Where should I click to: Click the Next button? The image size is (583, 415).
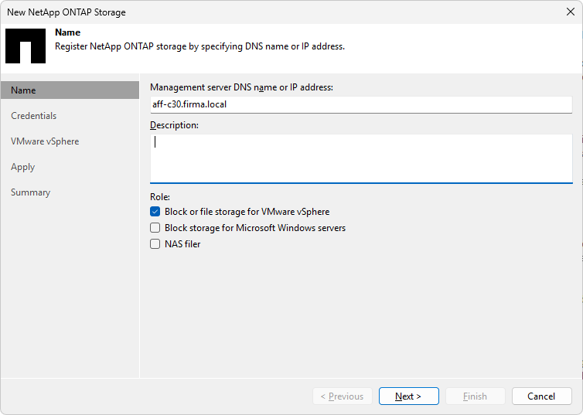408,396
